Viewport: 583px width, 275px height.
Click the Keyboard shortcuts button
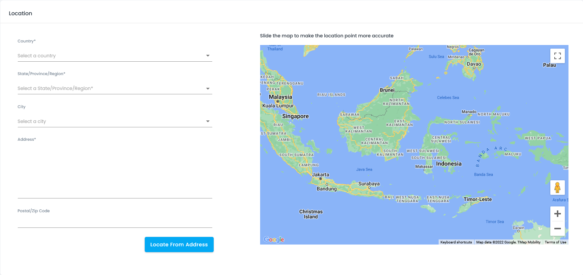pos(456,242)
